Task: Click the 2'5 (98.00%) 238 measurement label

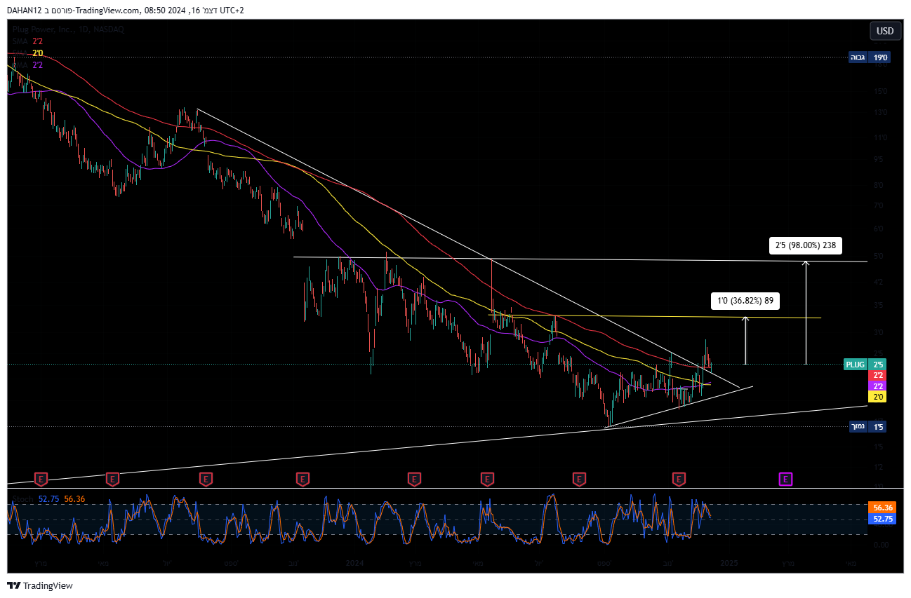Action: 806,245
